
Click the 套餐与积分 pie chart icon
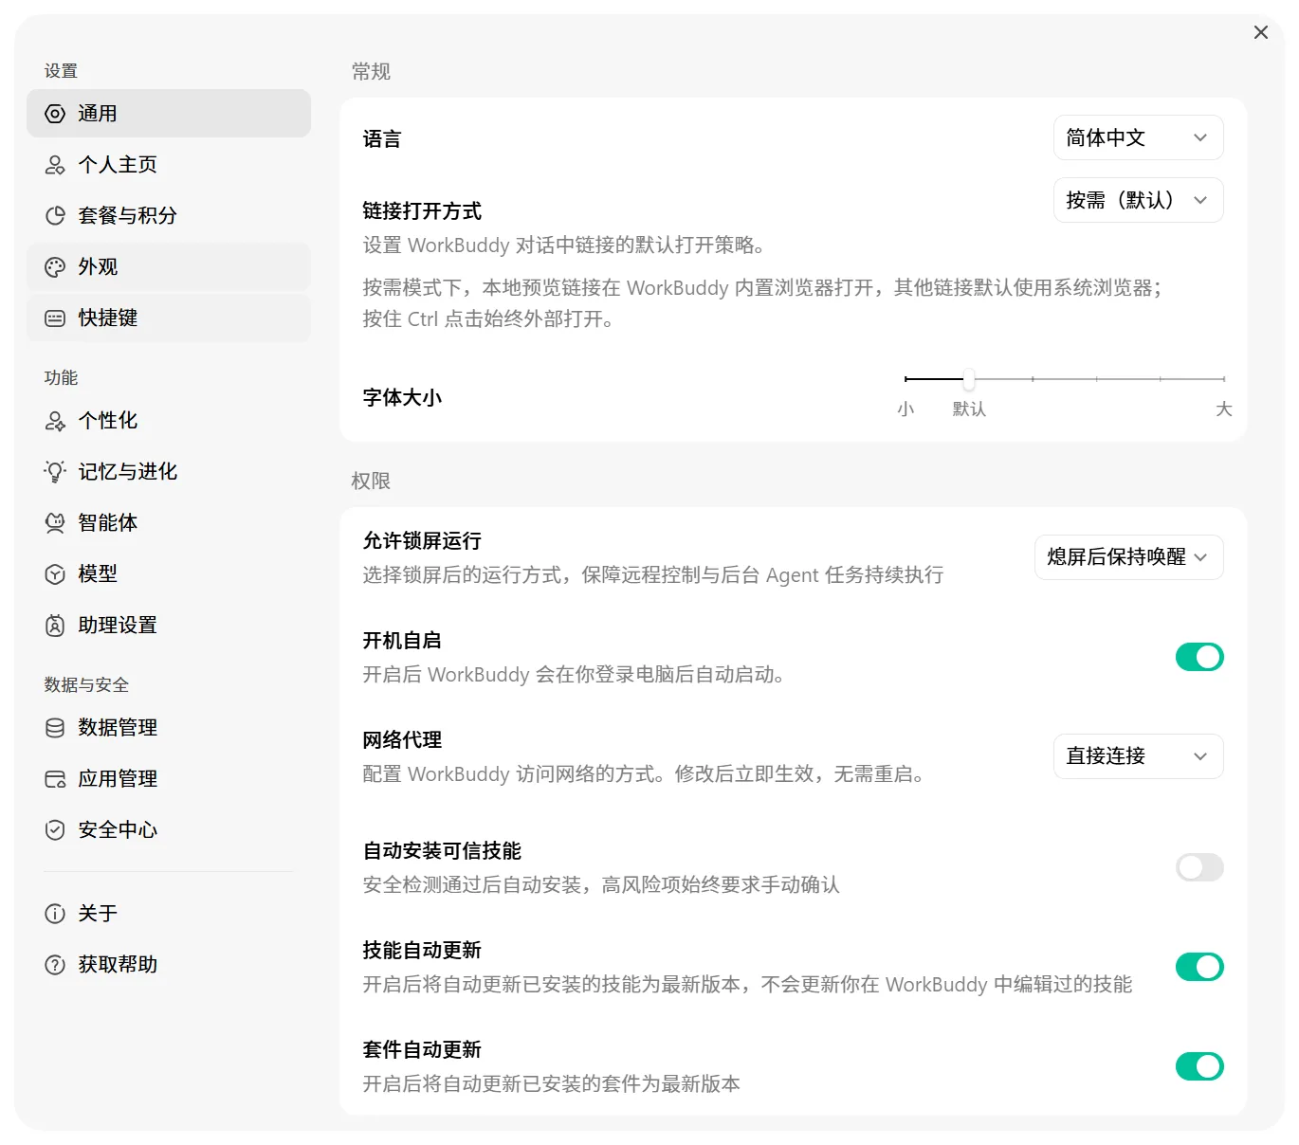(x=55, y=216)
